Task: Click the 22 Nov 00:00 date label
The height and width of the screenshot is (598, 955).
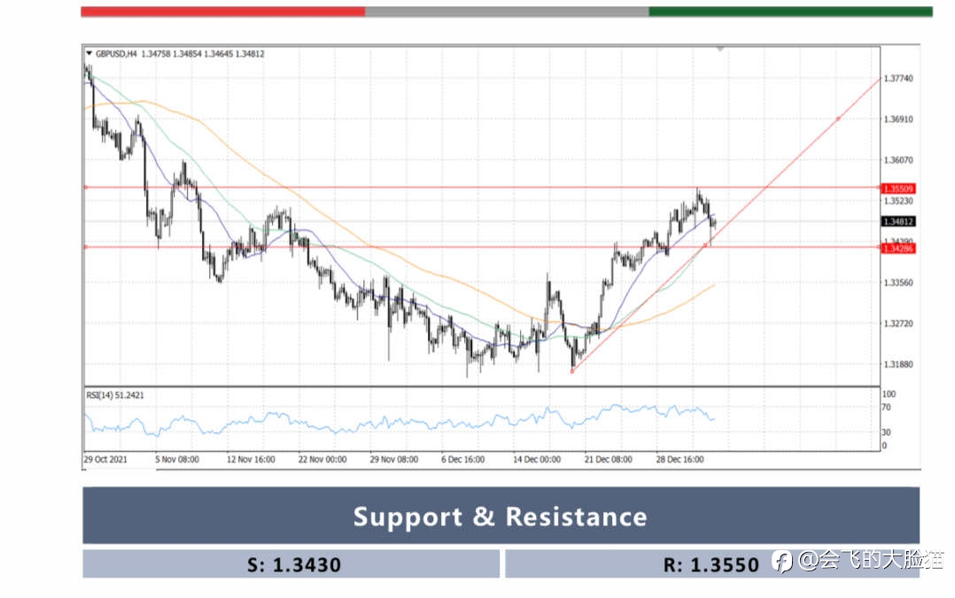Action: [x=322, y=459]
